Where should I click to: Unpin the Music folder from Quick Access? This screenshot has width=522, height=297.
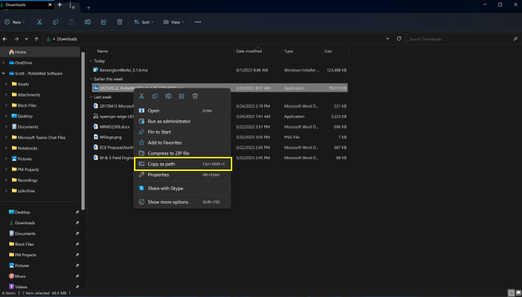coord(77,276)
